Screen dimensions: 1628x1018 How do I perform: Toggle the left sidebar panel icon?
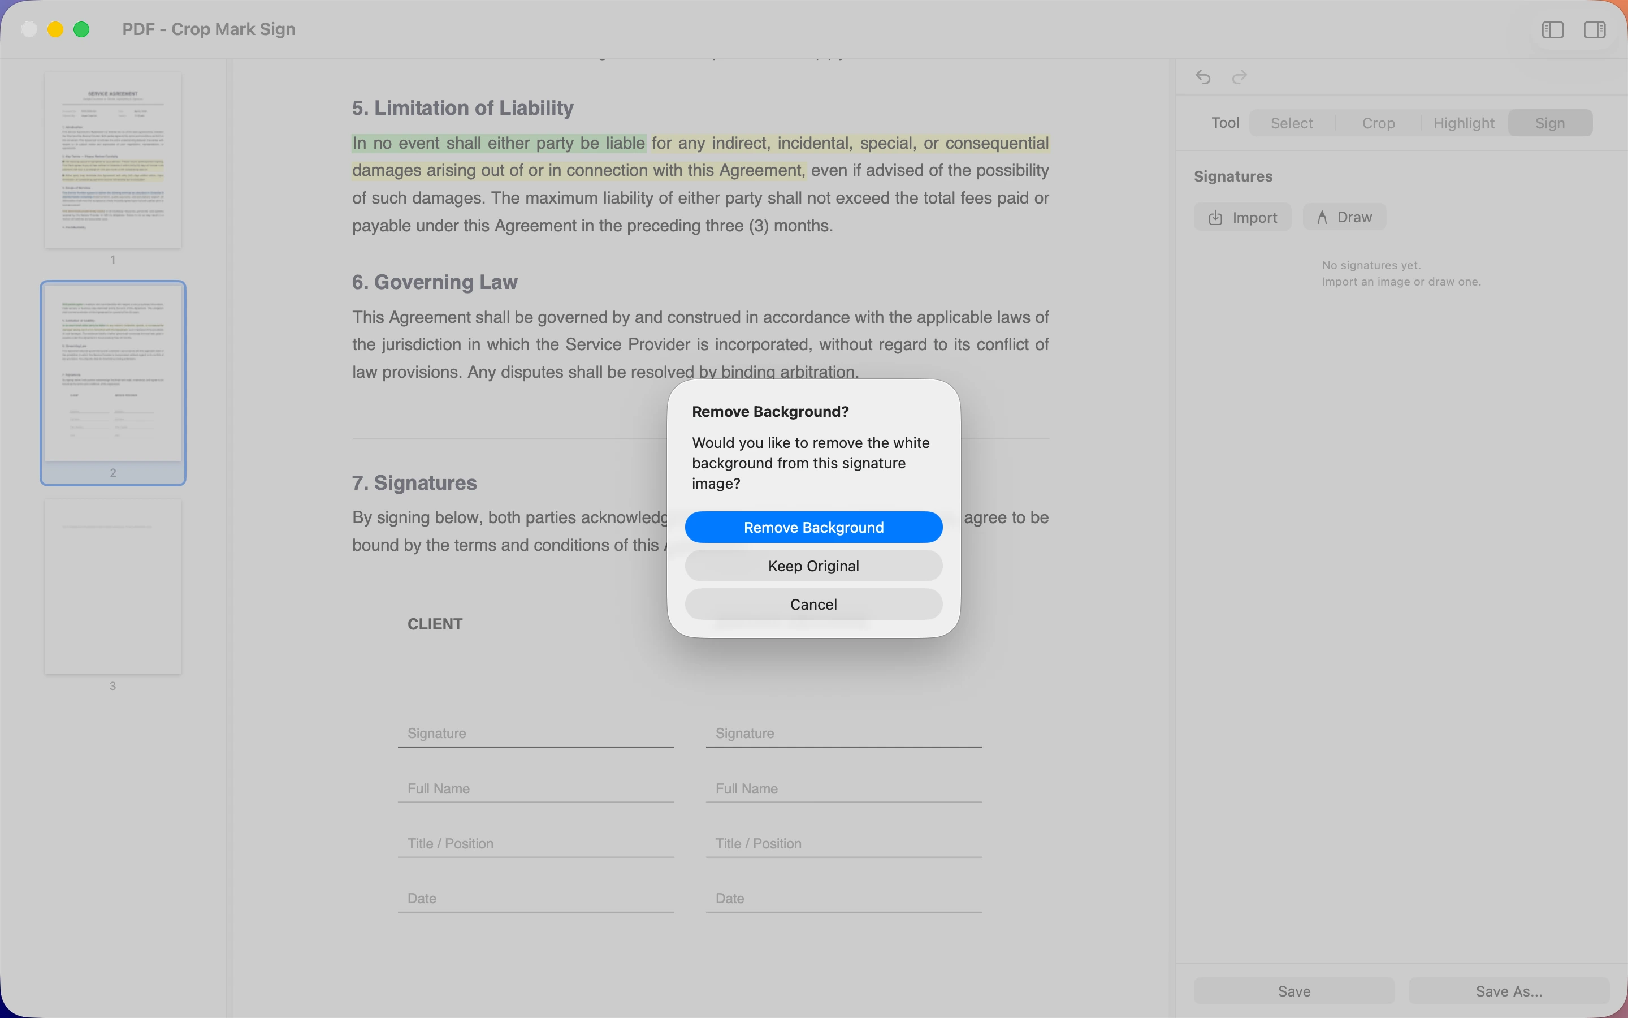[x=1553, y=29]
